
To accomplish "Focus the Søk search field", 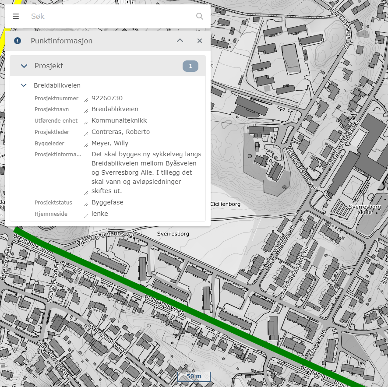I will [x=109, y=16].
